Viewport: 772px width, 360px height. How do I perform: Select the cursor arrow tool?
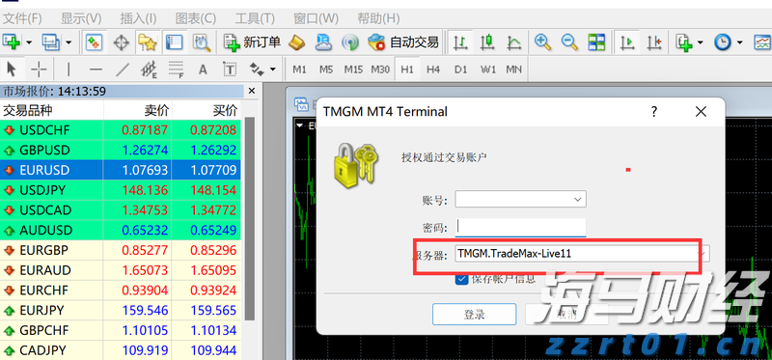[12, 69]
